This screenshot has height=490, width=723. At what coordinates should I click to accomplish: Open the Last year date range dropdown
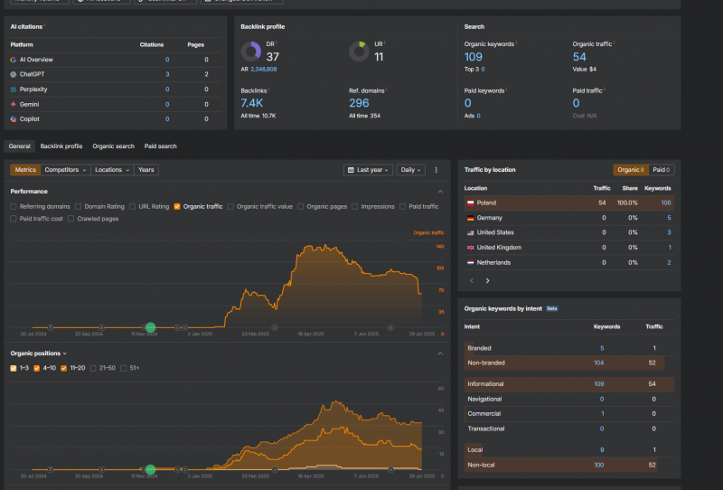368,170
